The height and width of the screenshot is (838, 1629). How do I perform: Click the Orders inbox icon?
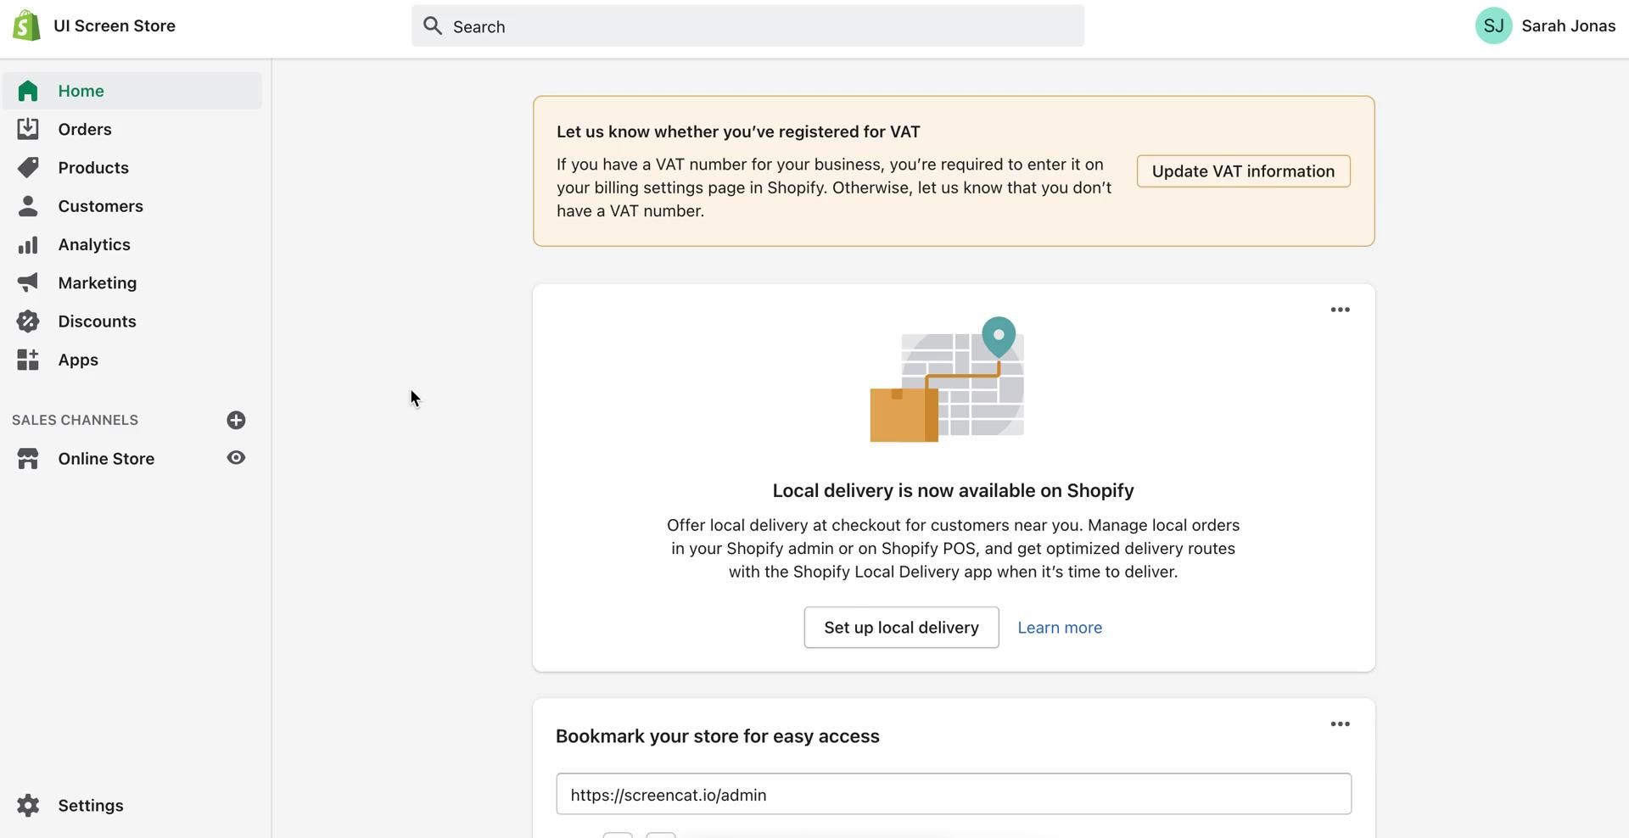coord(28,129)
